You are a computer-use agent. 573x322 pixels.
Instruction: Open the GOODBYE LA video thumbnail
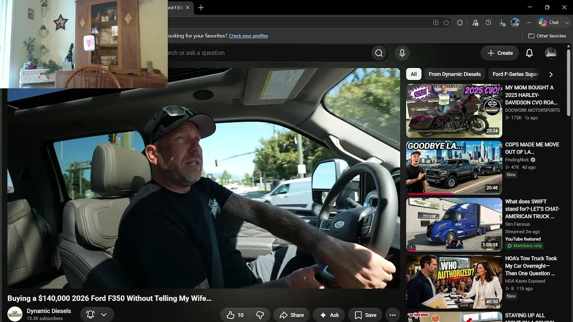[x=454, y=168]
